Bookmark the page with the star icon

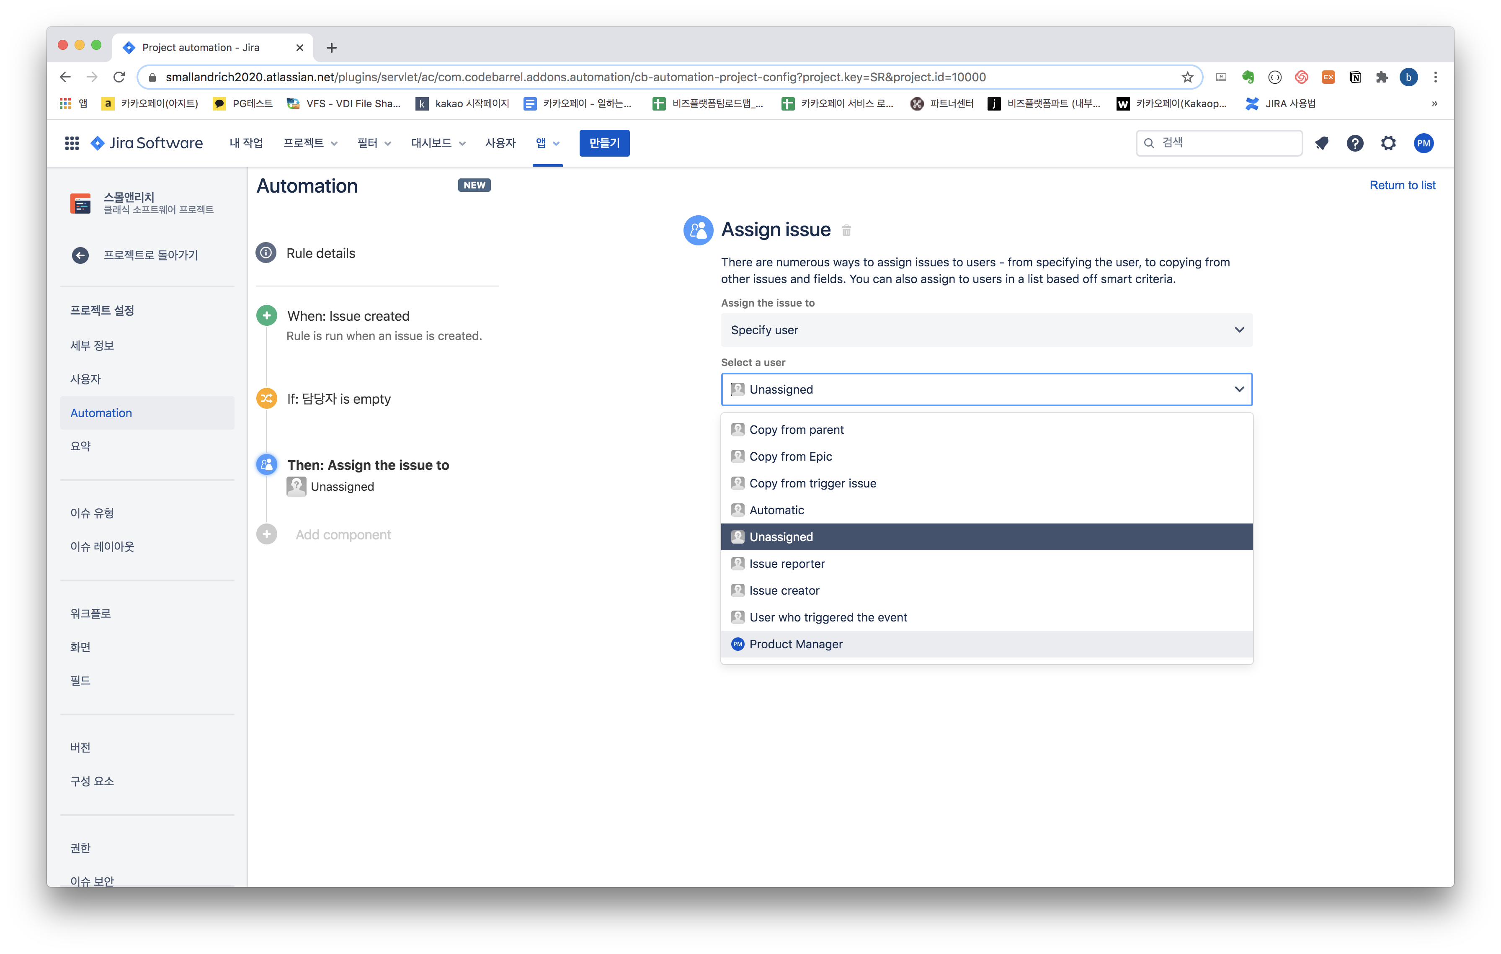click(x=1187, y=77)
